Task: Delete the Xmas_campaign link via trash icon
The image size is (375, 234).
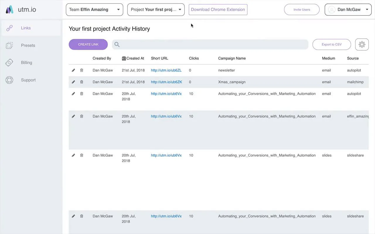Action: [x=81, y=82]
